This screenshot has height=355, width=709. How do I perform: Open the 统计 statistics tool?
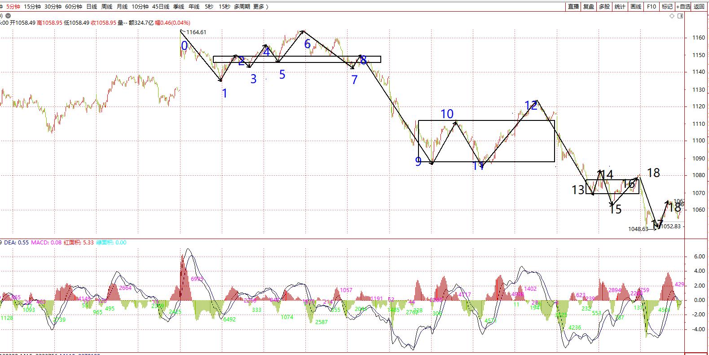pos(620,7)
